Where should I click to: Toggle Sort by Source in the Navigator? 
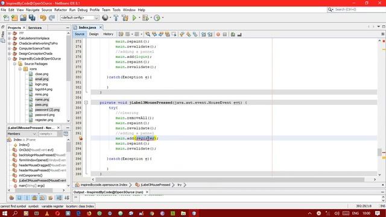(x=67, y=198)
